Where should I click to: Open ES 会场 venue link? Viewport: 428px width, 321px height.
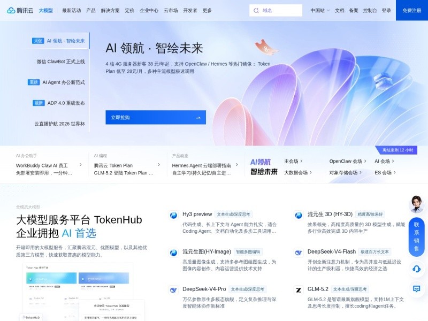[385, 172]
